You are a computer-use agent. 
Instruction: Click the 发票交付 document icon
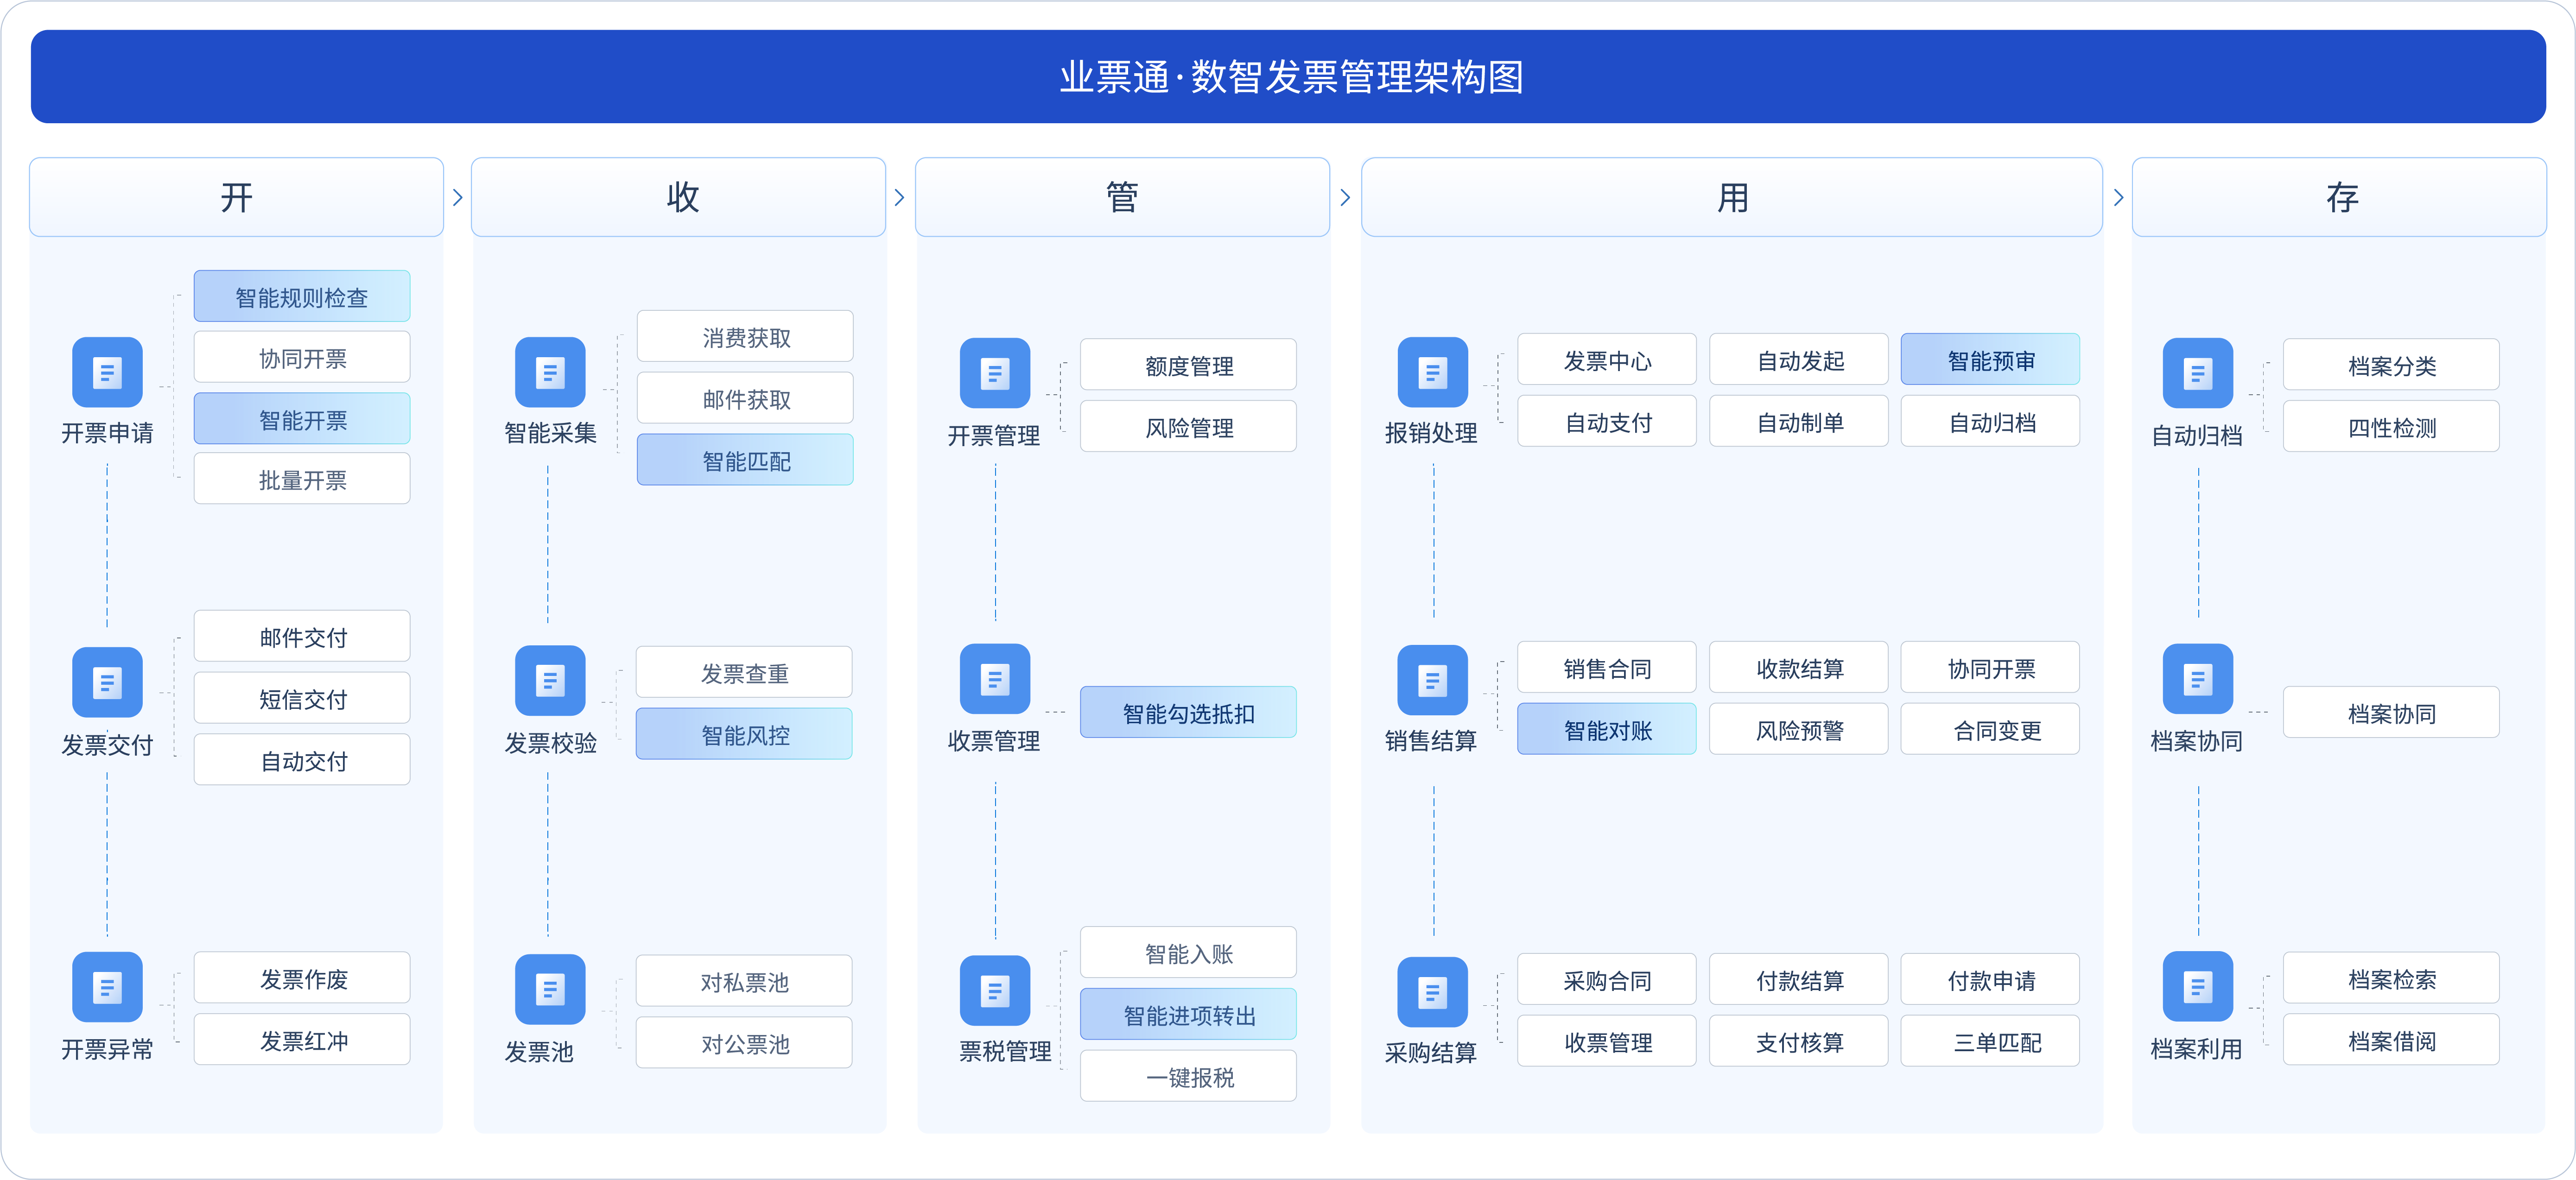(107, 683)
